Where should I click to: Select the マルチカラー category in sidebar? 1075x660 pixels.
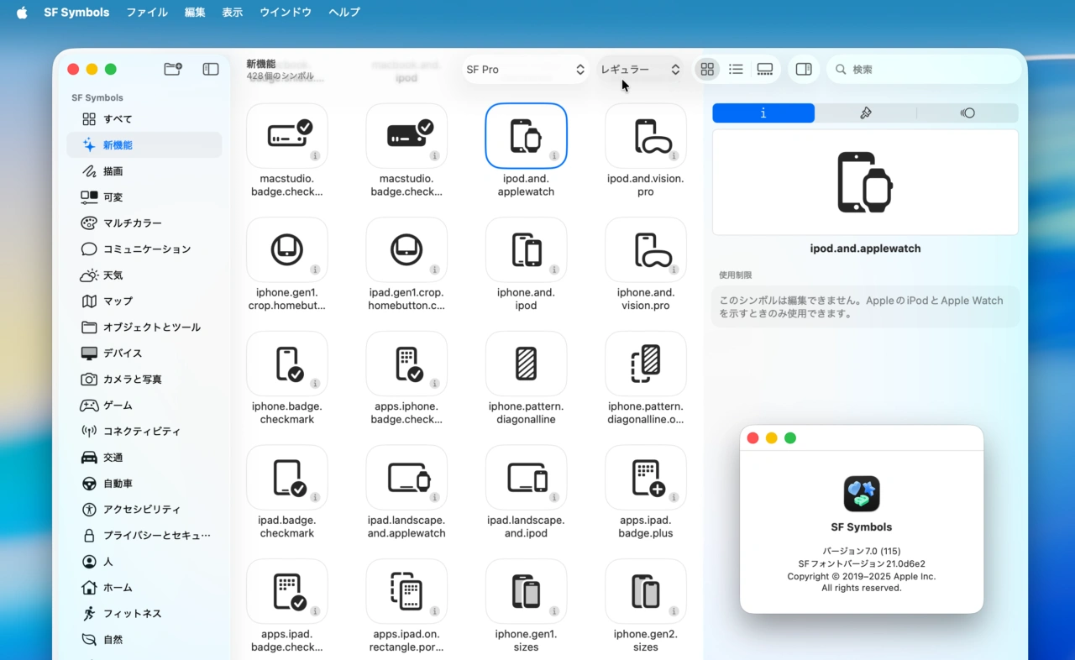(x=132, y=223)
